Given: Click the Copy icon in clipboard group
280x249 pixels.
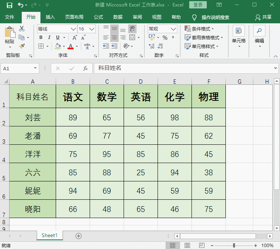Looking at the screenshot, I should click(22, 37).
